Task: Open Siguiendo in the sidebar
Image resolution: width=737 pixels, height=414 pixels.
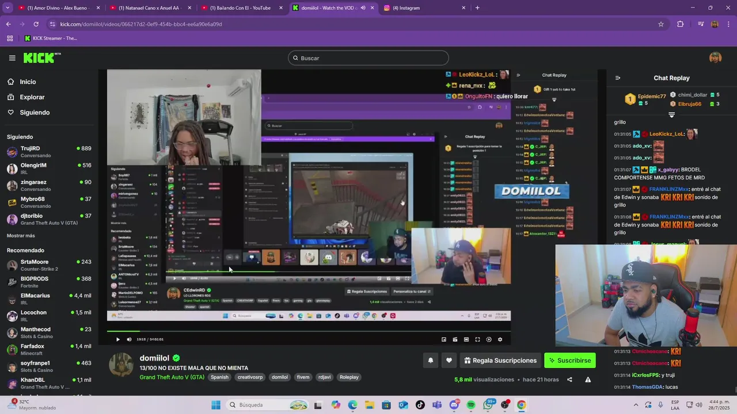Action: [x=28, y=113]
